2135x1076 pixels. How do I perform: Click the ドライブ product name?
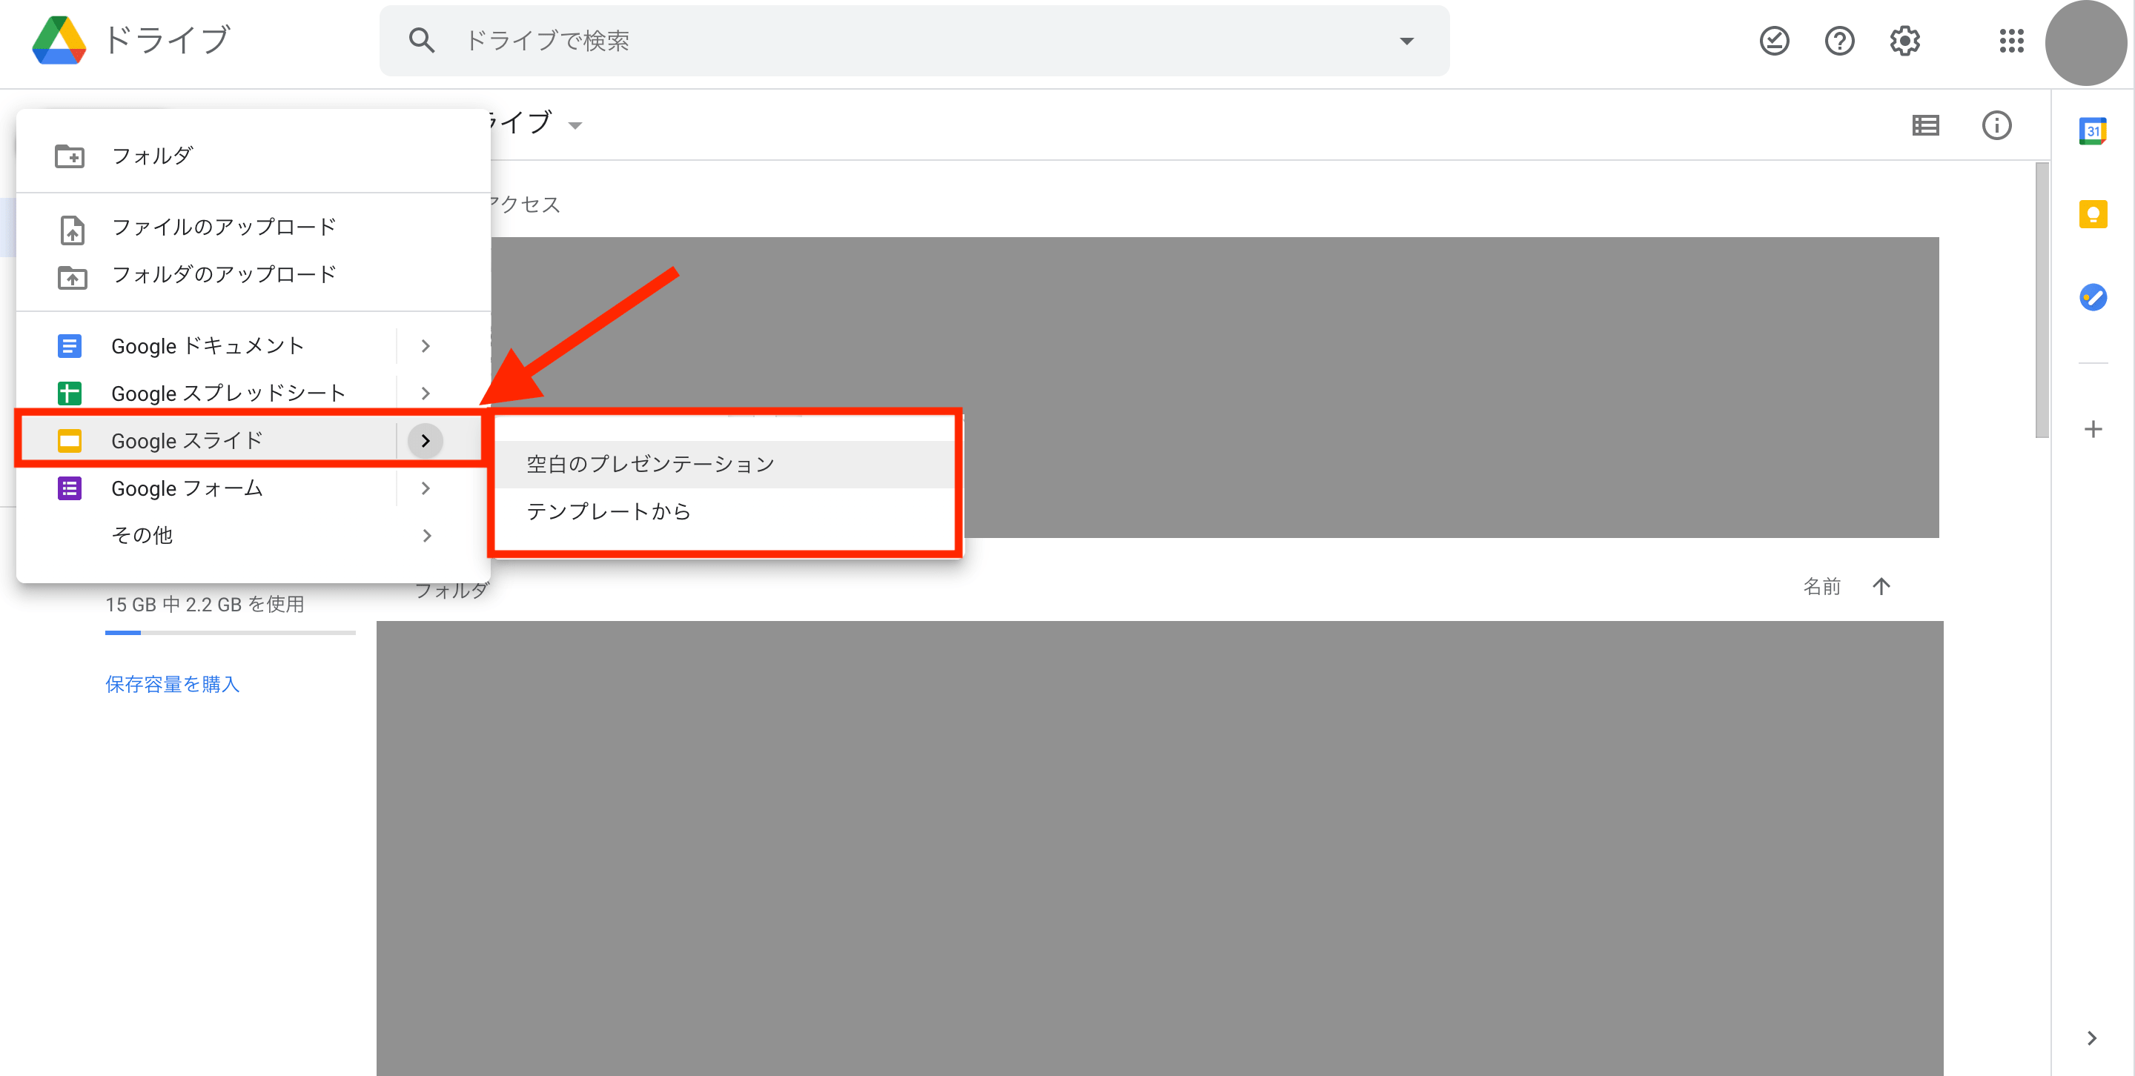(x=168, y=40)
